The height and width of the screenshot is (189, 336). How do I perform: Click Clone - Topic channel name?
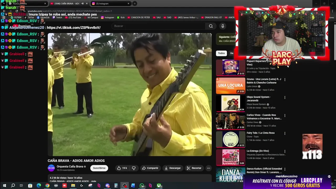pyautogui.click(x=253, y=136)
